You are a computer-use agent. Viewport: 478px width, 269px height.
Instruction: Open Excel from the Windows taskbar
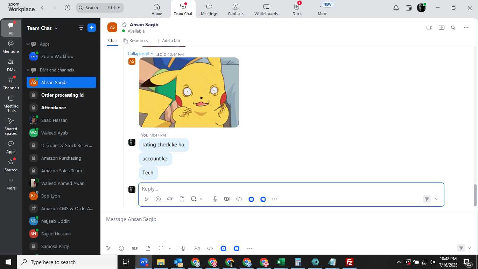pyautogui.click(x=281, y=262)
